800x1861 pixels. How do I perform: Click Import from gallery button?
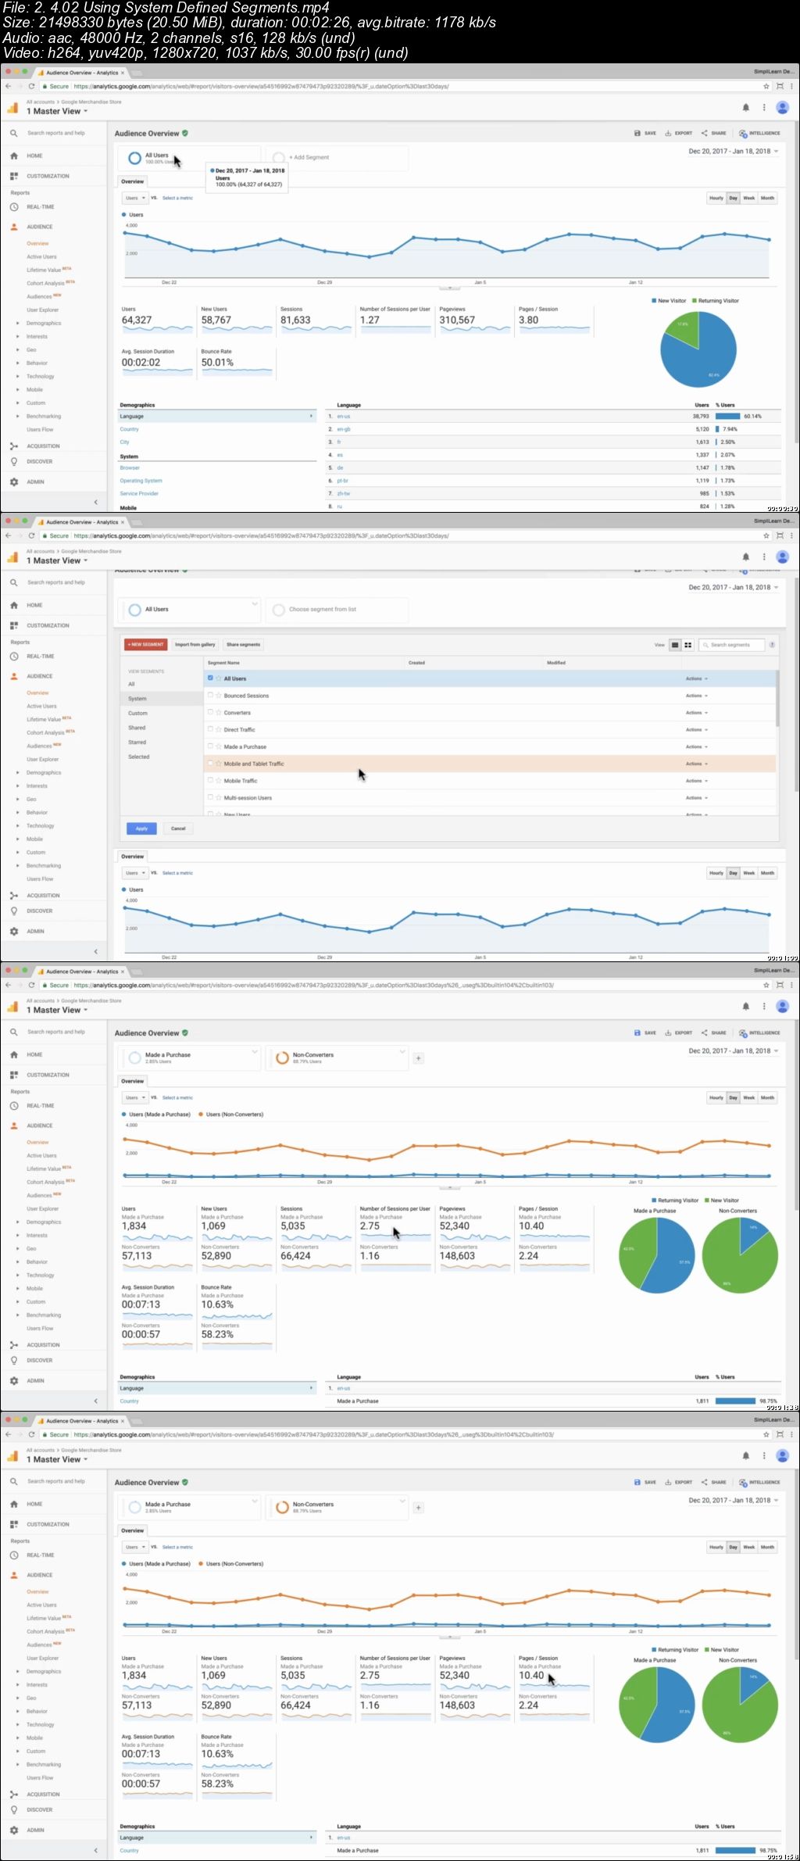(x=195, y=645)
